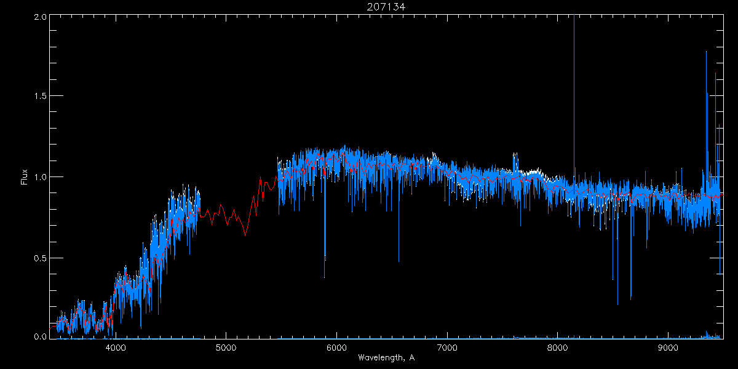Click the 7000 x-axis tick label
The height and width of the screenshot is (369, 738).
tap(446, 347)
